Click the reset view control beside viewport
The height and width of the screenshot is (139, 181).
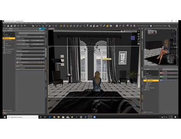pos(139,44)
